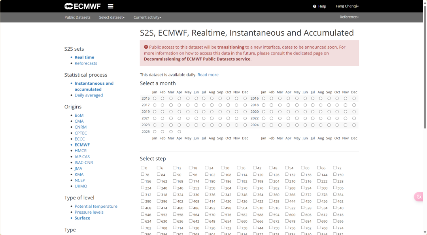
Task: Select BoM origin
Action: point(79,115)
